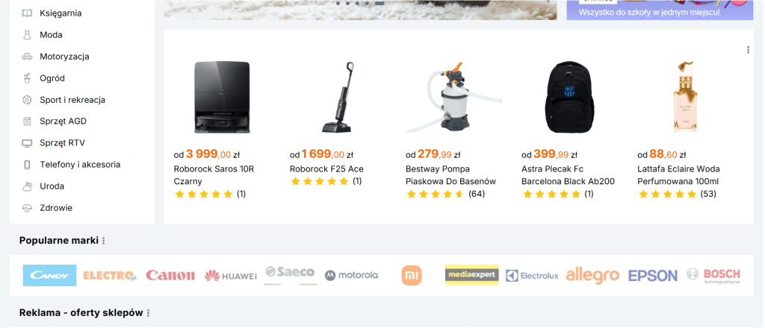Open the three-dot menu on product carousel
Viewport: 765px width, 328px height.
748,50
